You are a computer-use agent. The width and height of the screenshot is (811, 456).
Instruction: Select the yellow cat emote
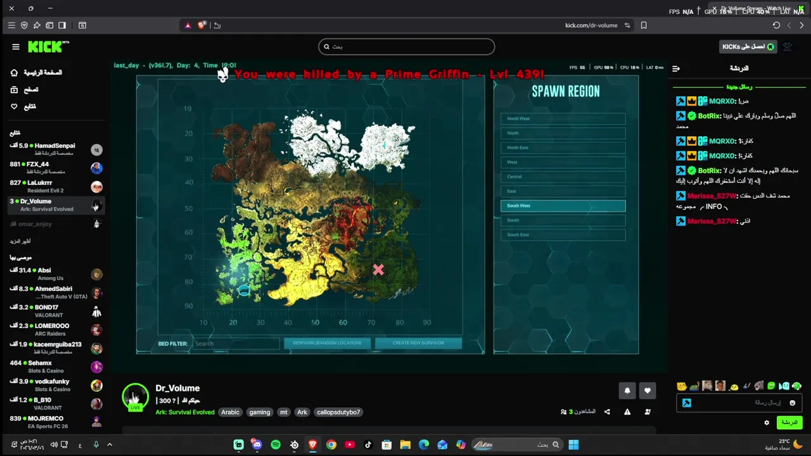682,386
